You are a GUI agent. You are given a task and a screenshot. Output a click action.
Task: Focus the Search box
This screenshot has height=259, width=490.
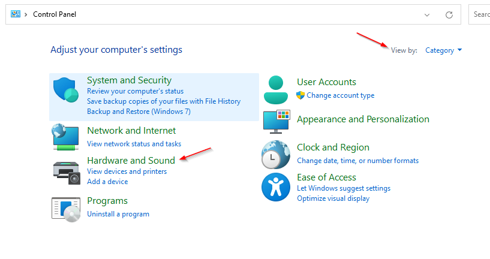click(479, 14)
